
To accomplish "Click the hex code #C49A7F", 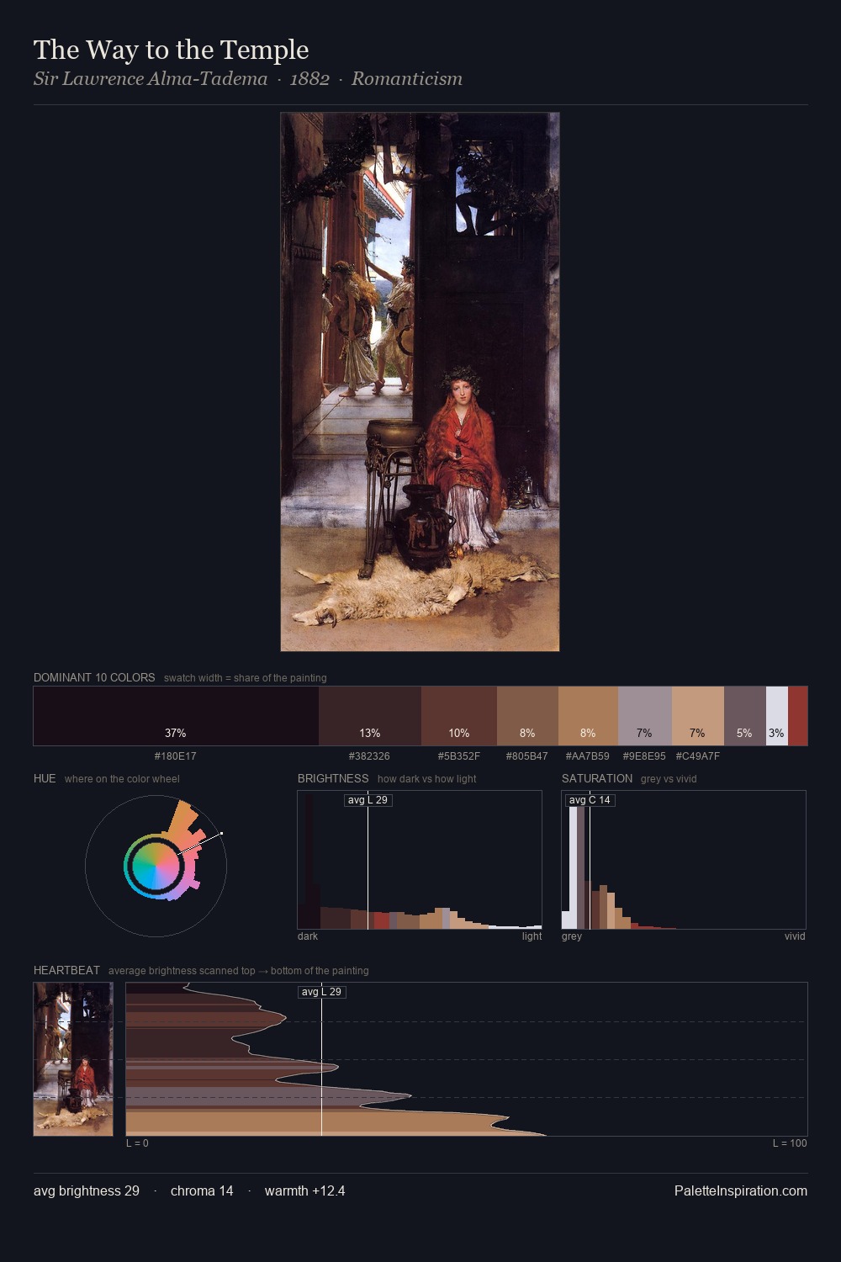I will pyautogui.click(x=698, y=756).
